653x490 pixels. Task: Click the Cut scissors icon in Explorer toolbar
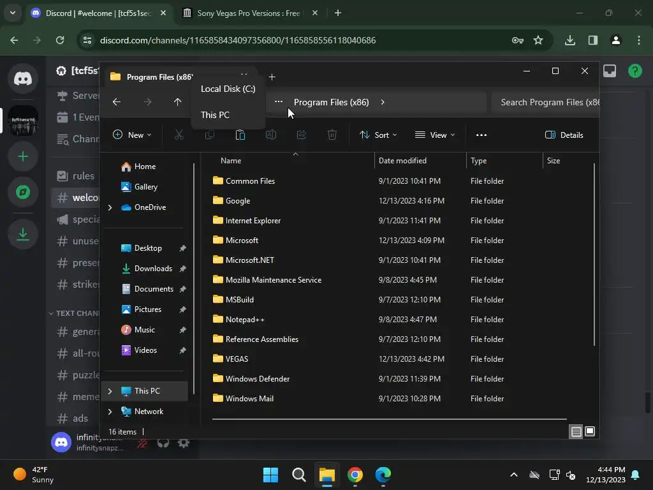click(179, 135)
